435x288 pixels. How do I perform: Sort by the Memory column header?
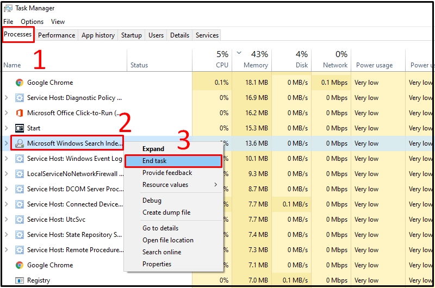pyautogui.click(x=252, y=60)
